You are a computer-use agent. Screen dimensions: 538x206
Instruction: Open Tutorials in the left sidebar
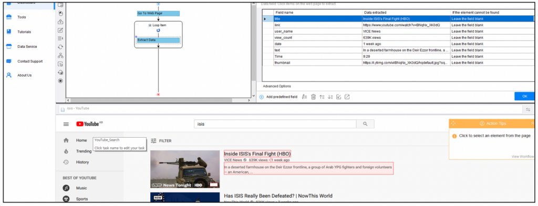tap(24, 32)
